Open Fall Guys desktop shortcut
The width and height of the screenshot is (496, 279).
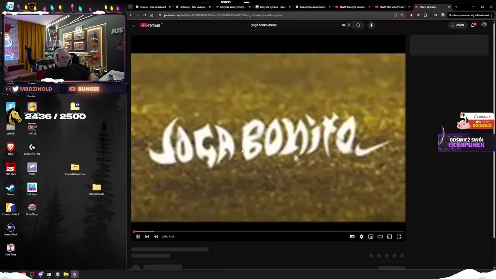32,189
